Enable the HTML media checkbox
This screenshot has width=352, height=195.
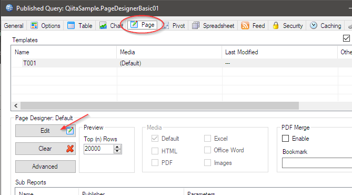155,151
